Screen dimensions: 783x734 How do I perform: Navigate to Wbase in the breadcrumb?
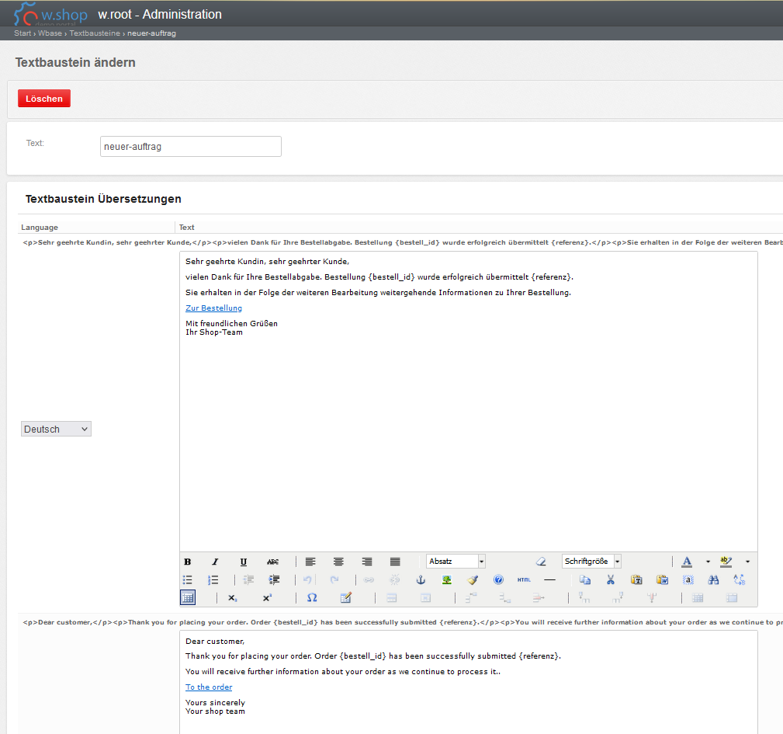point(50,33)
